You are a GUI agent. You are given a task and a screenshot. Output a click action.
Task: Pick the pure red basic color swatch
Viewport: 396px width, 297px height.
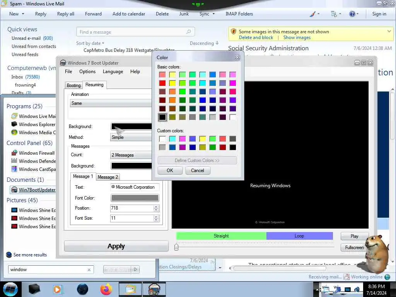point(162,83)
